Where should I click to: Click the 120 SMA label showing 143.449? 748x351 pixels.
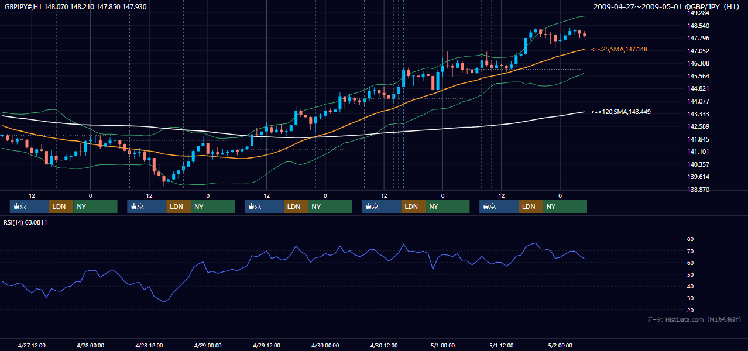point(621,112)
